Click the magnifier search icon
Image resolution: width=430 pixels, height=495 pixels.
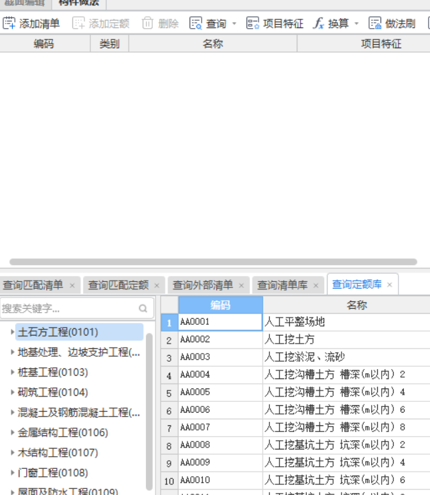coord(143,308)
